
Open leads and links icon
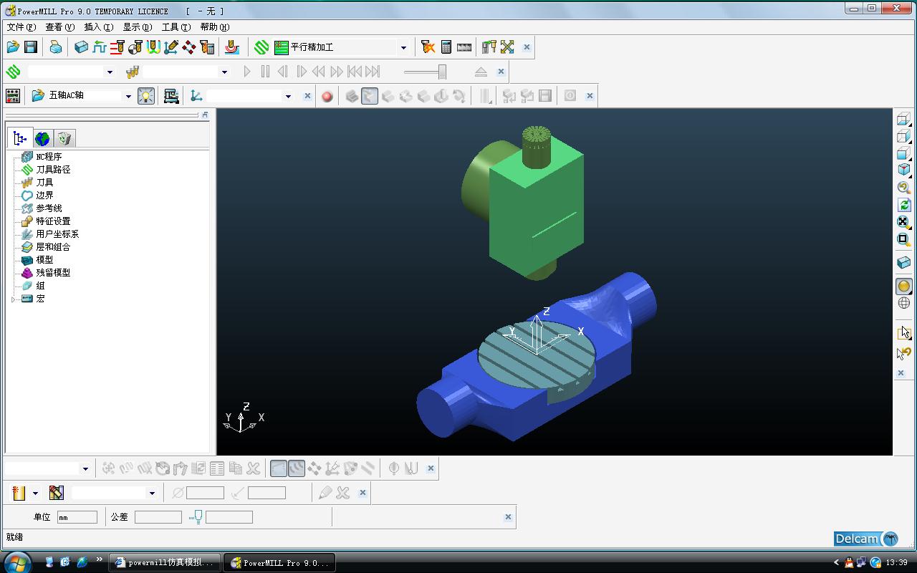(153, 47)
